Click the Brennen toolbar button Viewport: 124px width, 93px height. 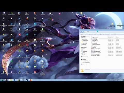(108, 34)
